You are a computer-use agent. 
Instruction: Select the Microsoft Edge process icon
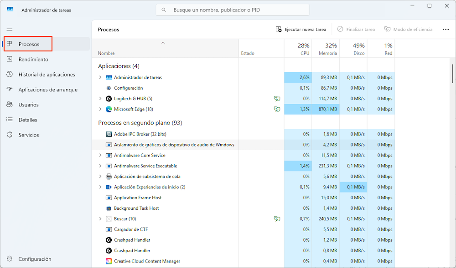pyautogui.click(x=109, y=109)
